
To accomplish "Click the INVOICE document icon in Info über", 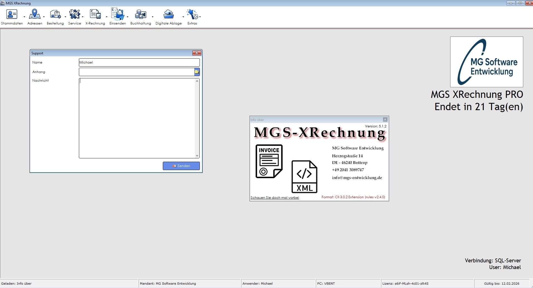I will tap(269, 161).
